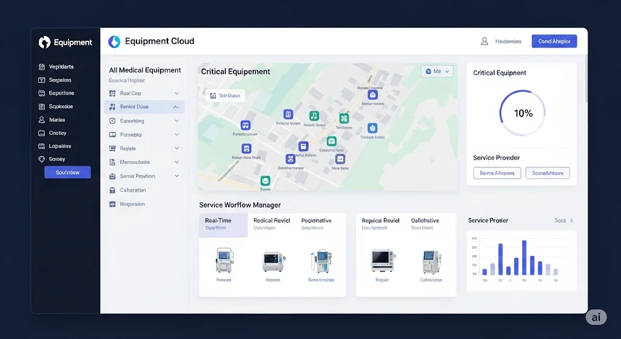The width and height of the screenshot is (621, 339).
Task: Click the Serpalom sidebar icon
Action: [42, 80]
